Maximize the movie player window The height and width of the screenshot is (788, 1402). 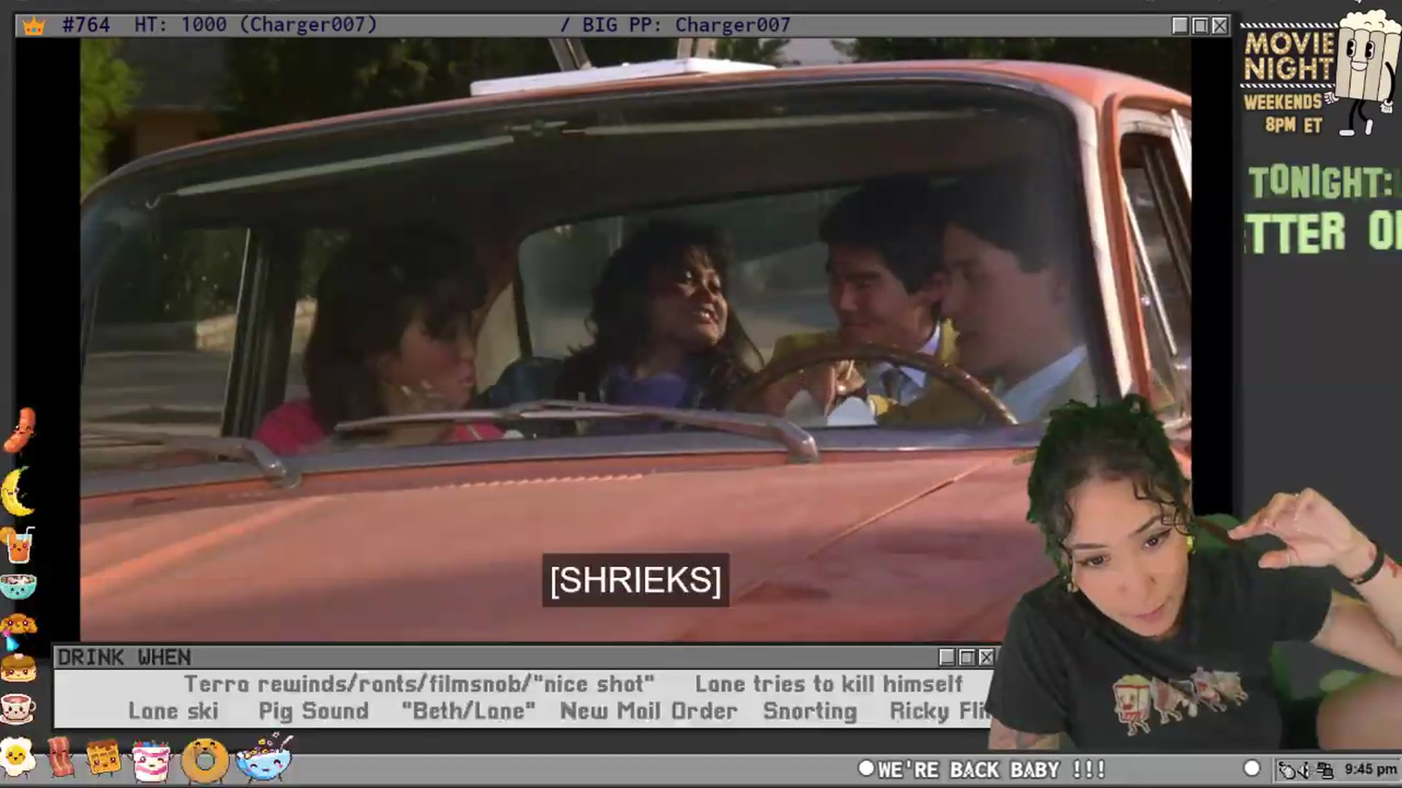tap(1200, 26)
